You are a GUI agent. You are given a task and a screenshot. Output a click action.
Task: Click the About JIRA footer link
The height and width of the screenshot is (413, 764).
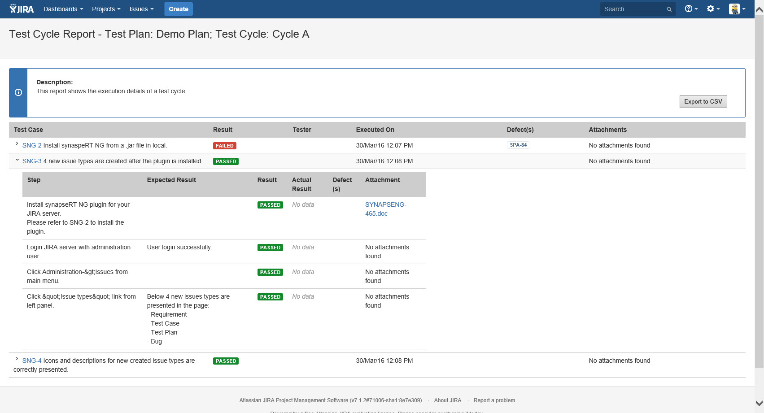tap(447, 400)
